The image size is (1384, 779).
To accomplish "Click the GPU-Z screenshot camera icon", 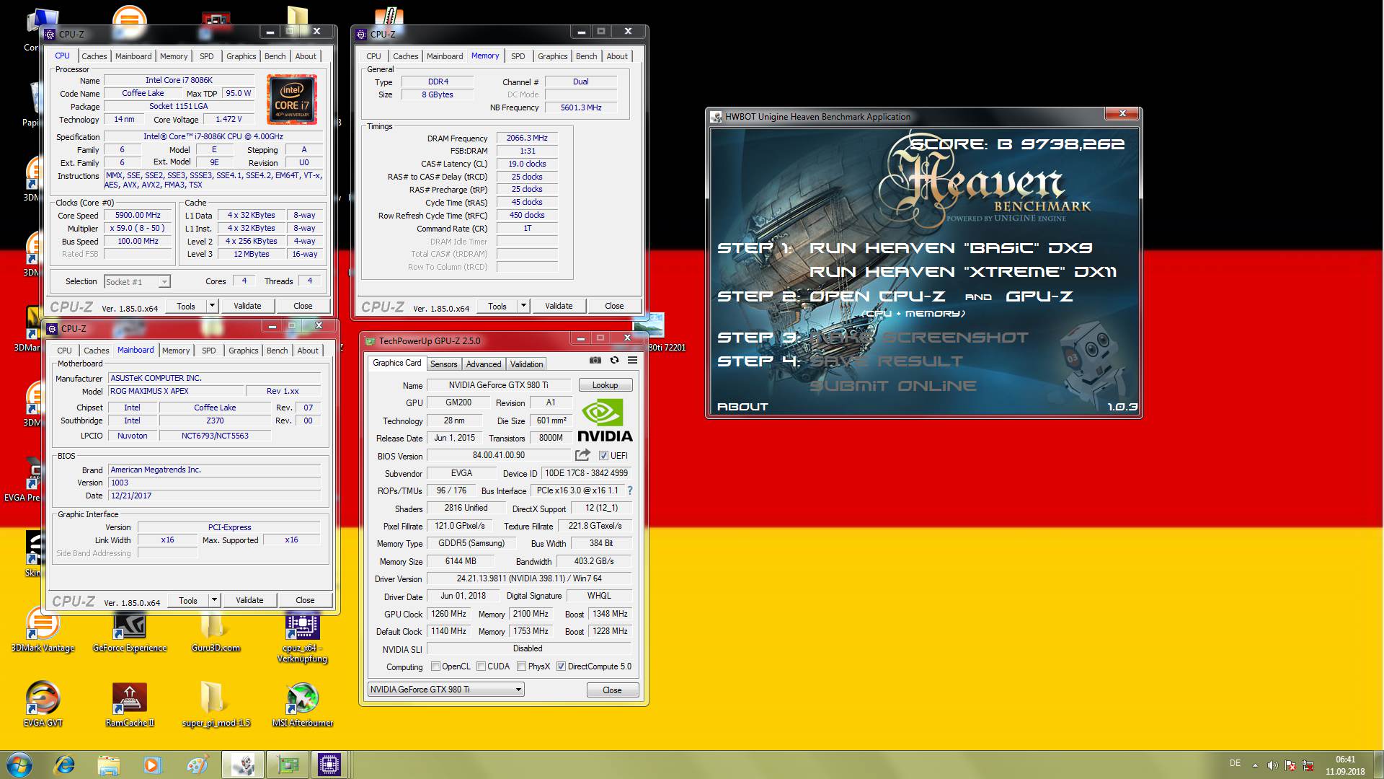I will 595,360.
